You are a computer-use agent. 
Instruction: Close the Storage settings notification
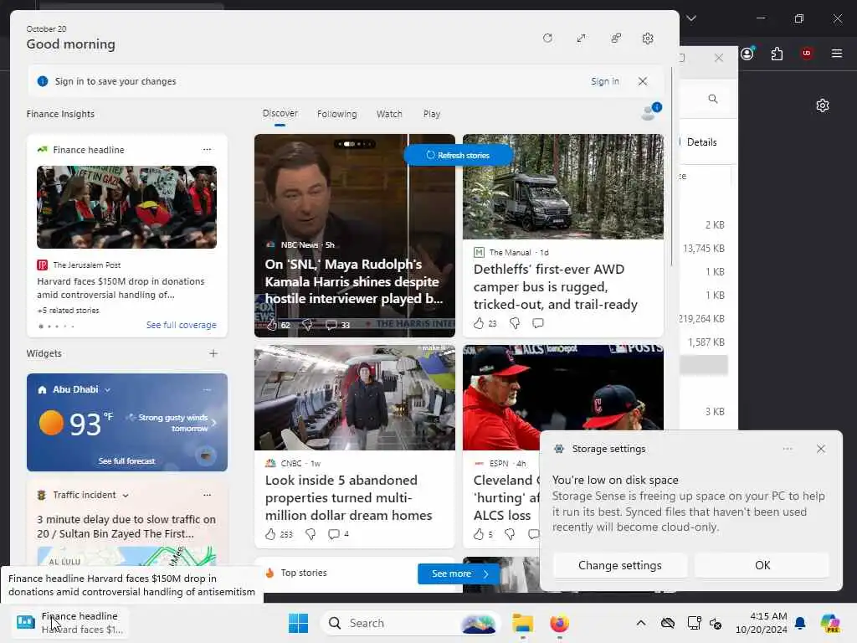[820, 449]
